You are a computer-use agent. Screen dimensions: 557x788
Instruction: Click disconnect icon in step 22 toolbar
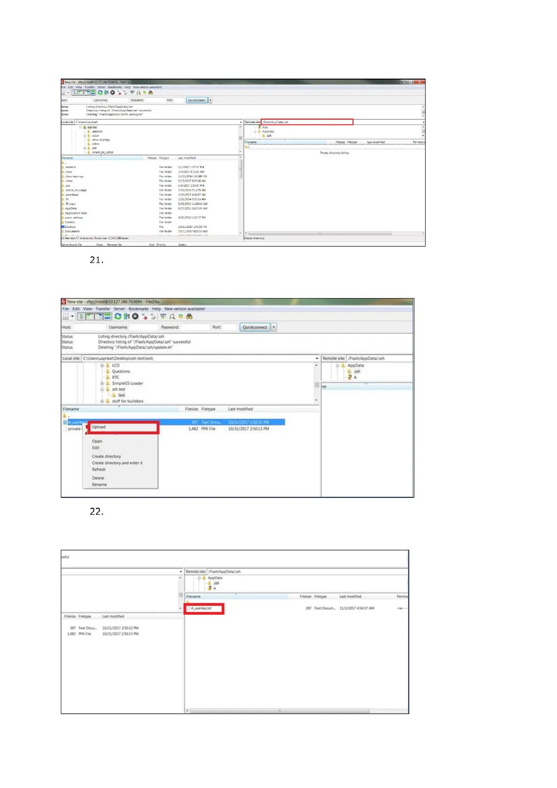pos(145,317)
